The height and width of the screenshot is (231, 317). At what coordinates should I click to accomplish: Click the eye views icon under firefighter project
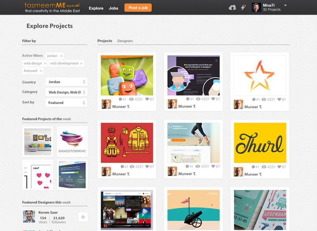tap(132, 167)
